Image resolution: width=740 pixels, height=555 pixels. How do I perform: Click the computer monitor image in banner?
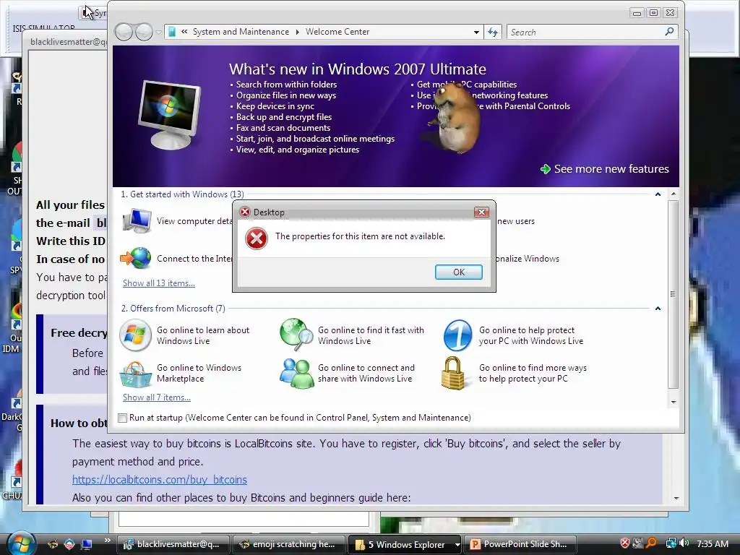tap(169, 115)
